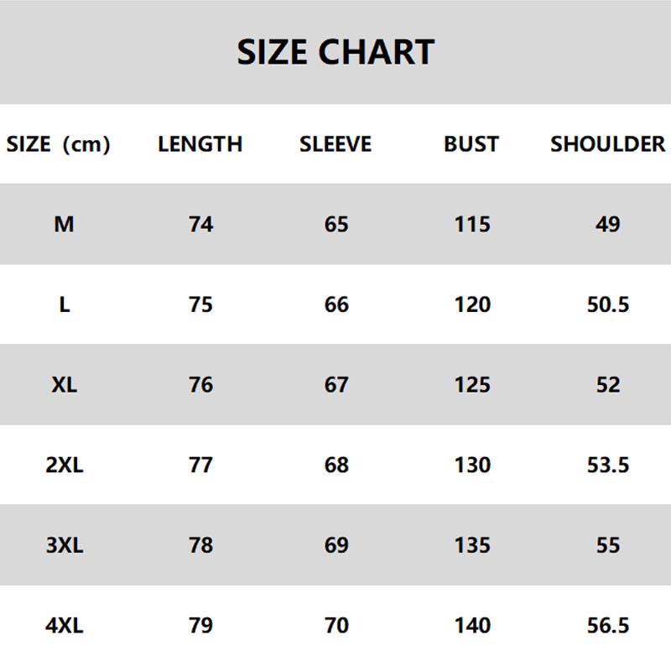Select bust value 125 for size XL
Screen dimensions: 671x671
[472, 385]
